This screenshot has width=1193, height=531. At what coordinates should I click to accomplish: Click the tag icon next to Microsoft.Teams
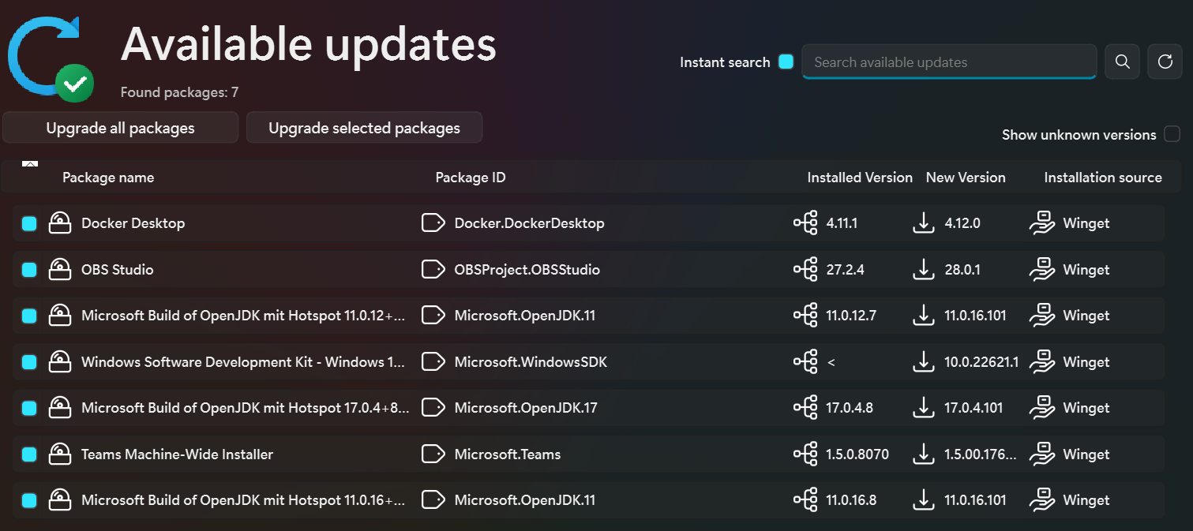[433, 454]
